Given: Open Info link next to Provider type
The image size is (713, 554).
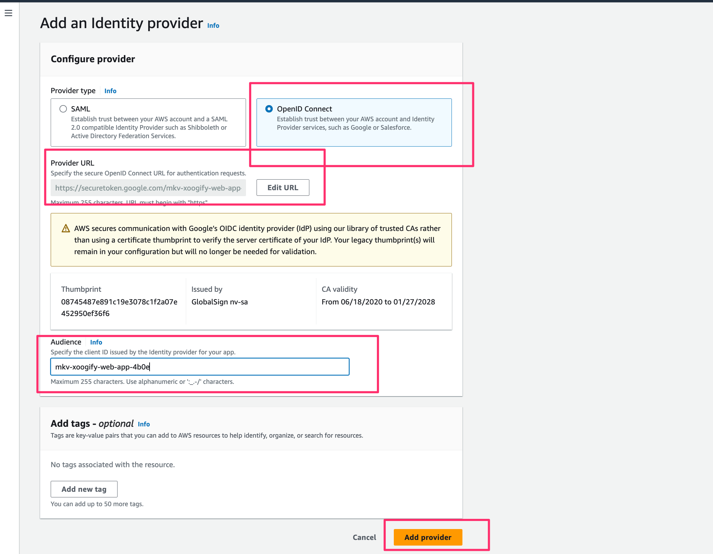Looking at the screenshot, I should coord(110,91).
